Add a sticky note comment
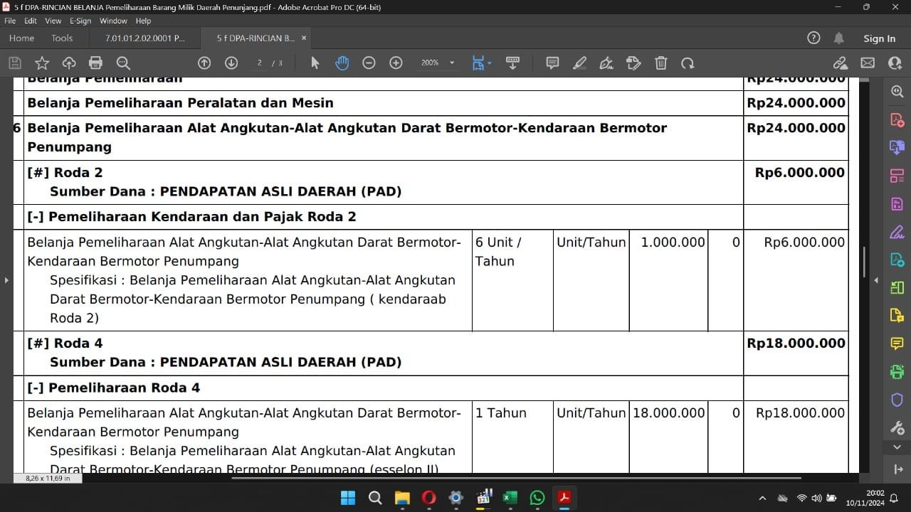Viewport: 911px width, 512px height. [x=552, y=63]
